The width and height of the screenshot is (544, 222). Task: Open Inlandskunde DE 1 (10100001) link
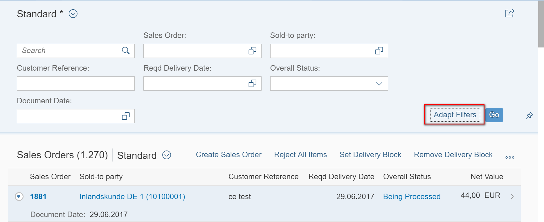pyautogui.click(x=132, y=197)
